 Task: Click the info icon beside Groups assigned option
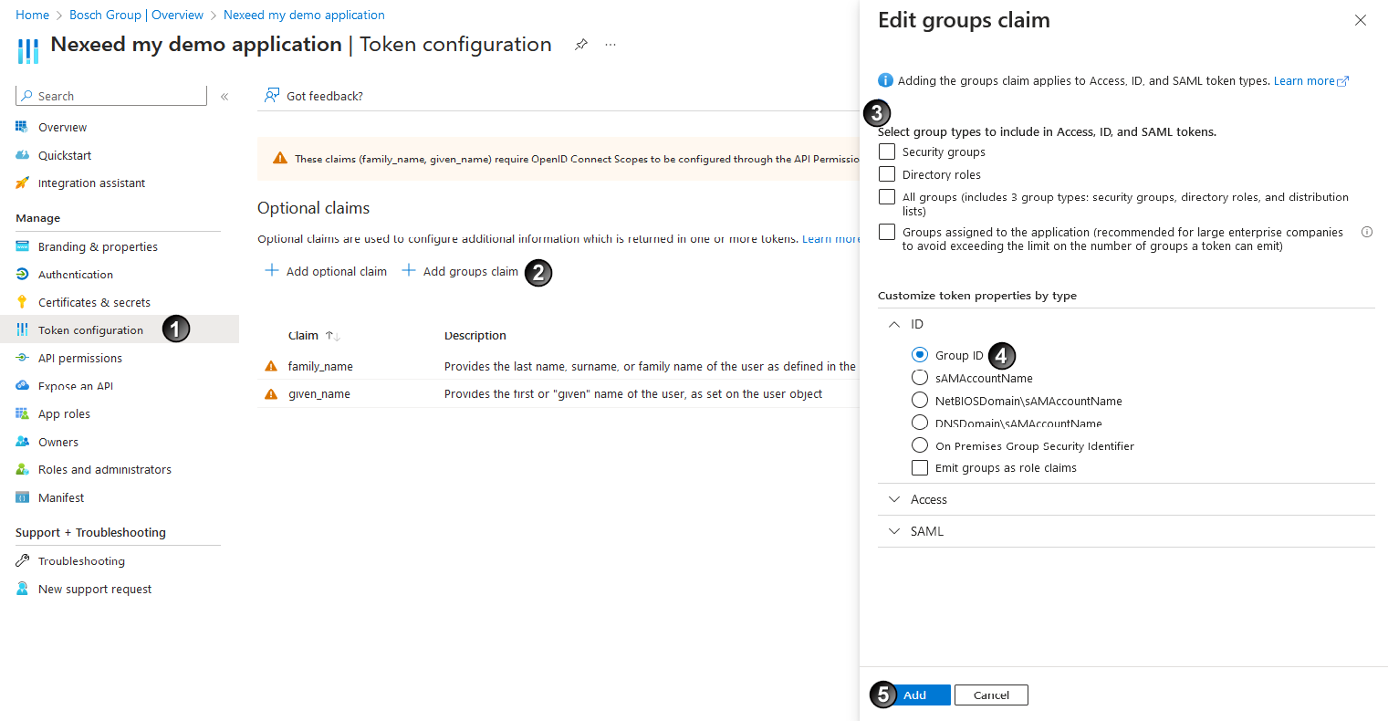point(1366,232)
